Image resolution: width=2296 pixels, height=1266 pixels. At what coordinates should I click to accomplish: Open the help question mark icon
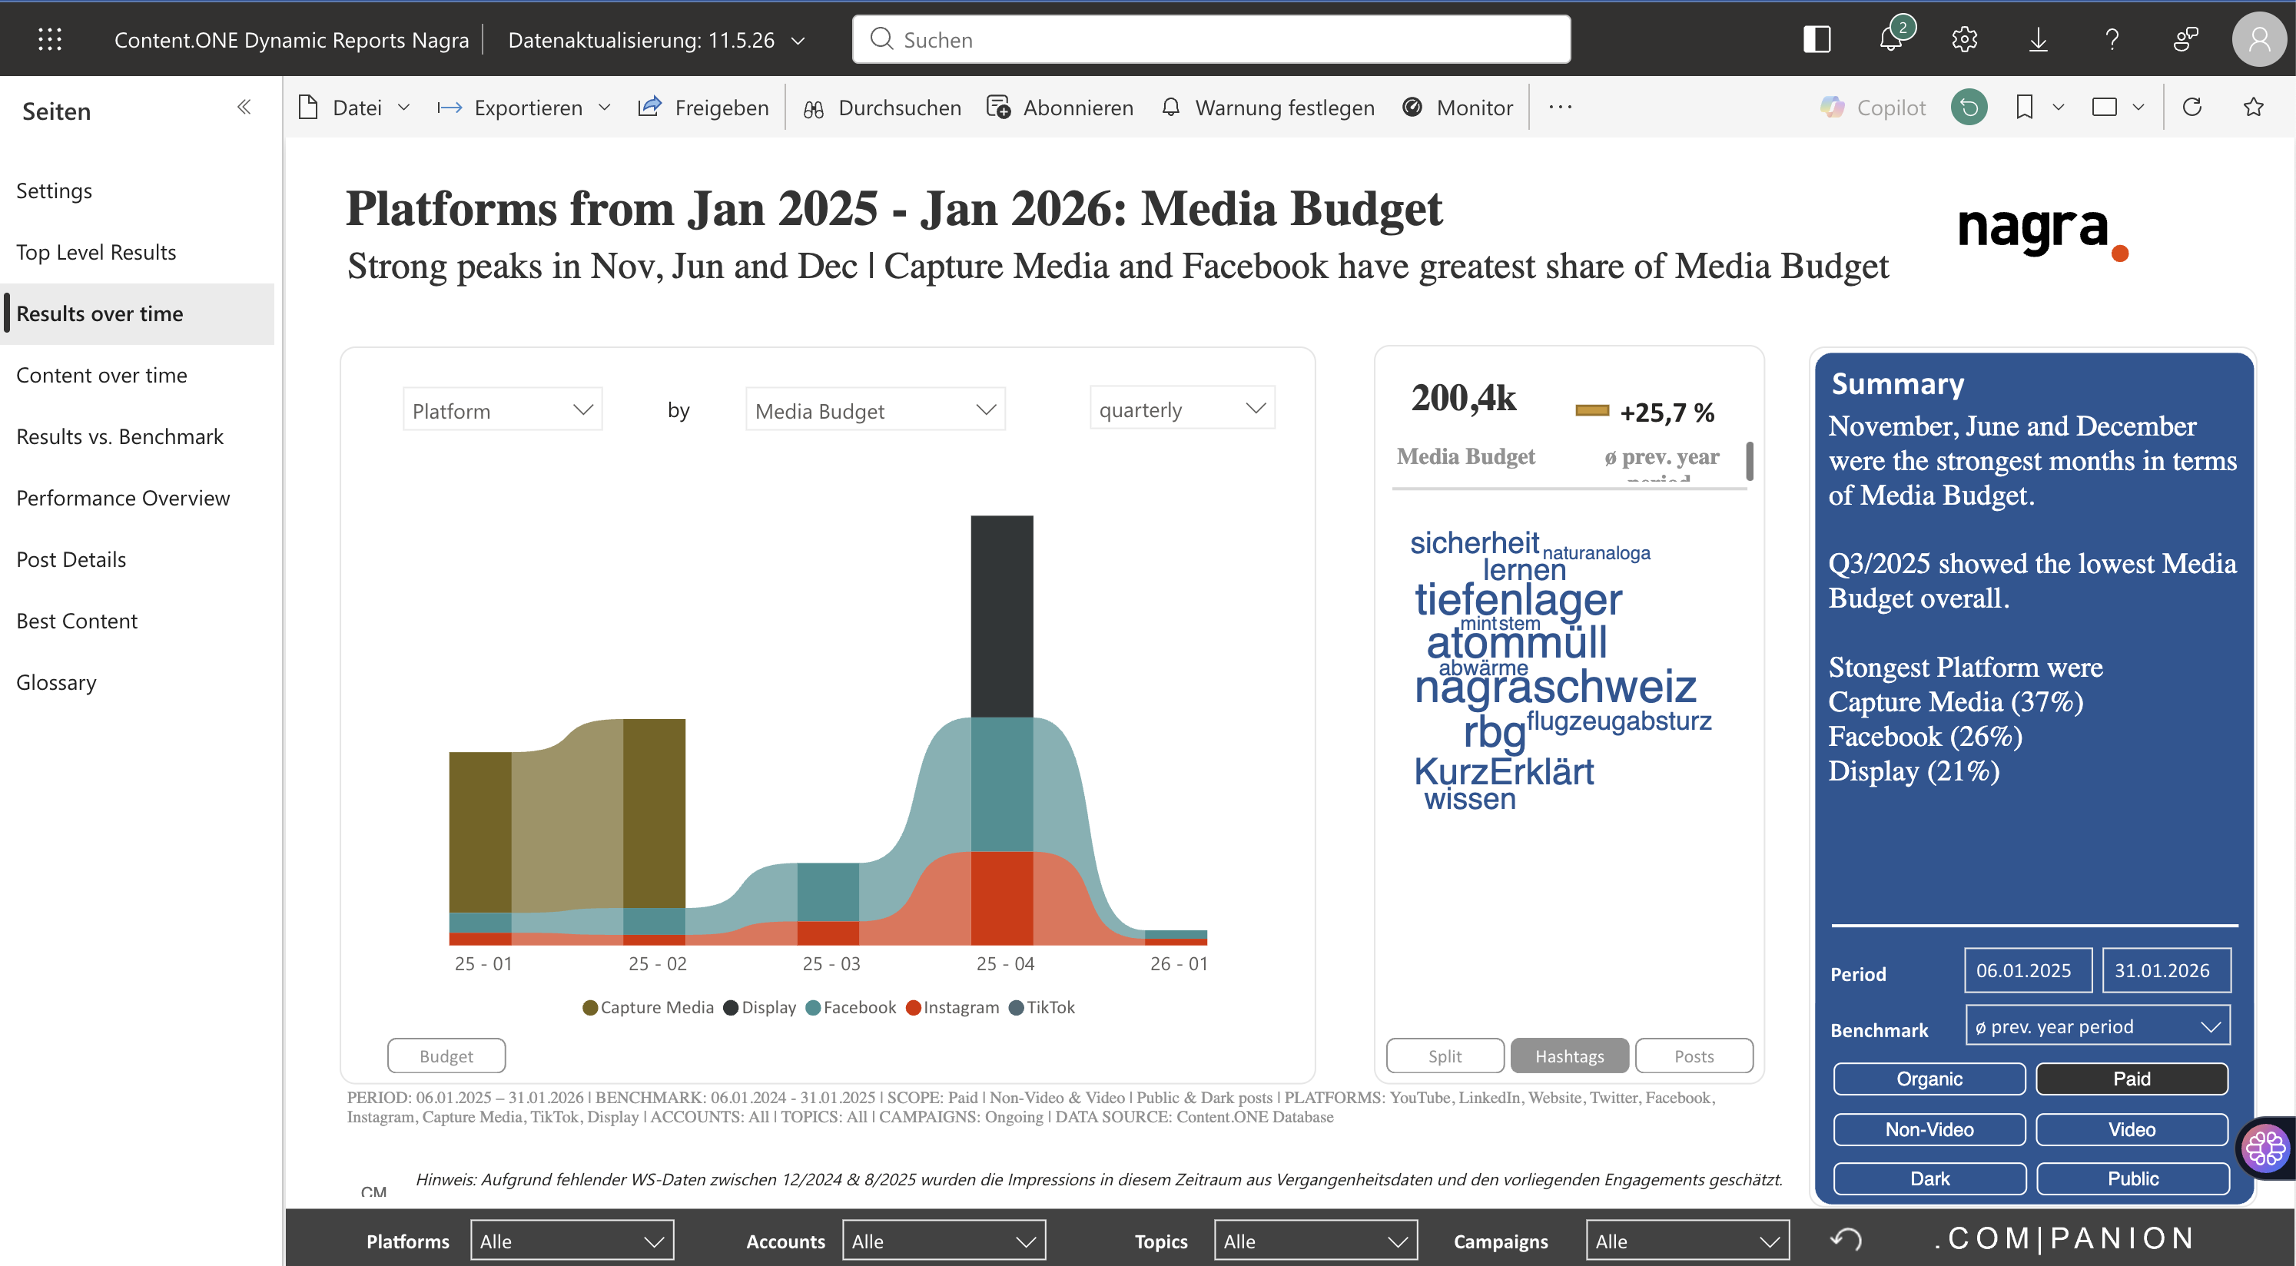2112,39
